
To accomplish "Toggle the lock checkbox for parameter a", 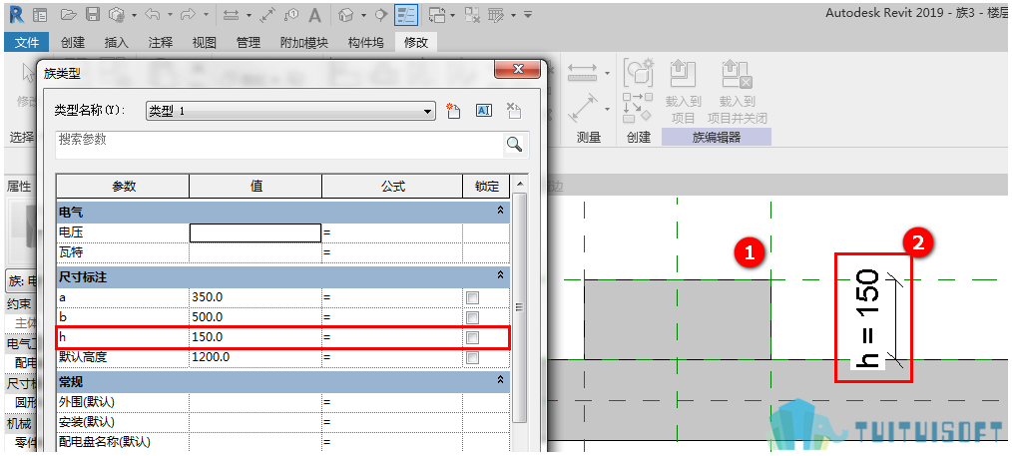I will pos(473,298).
